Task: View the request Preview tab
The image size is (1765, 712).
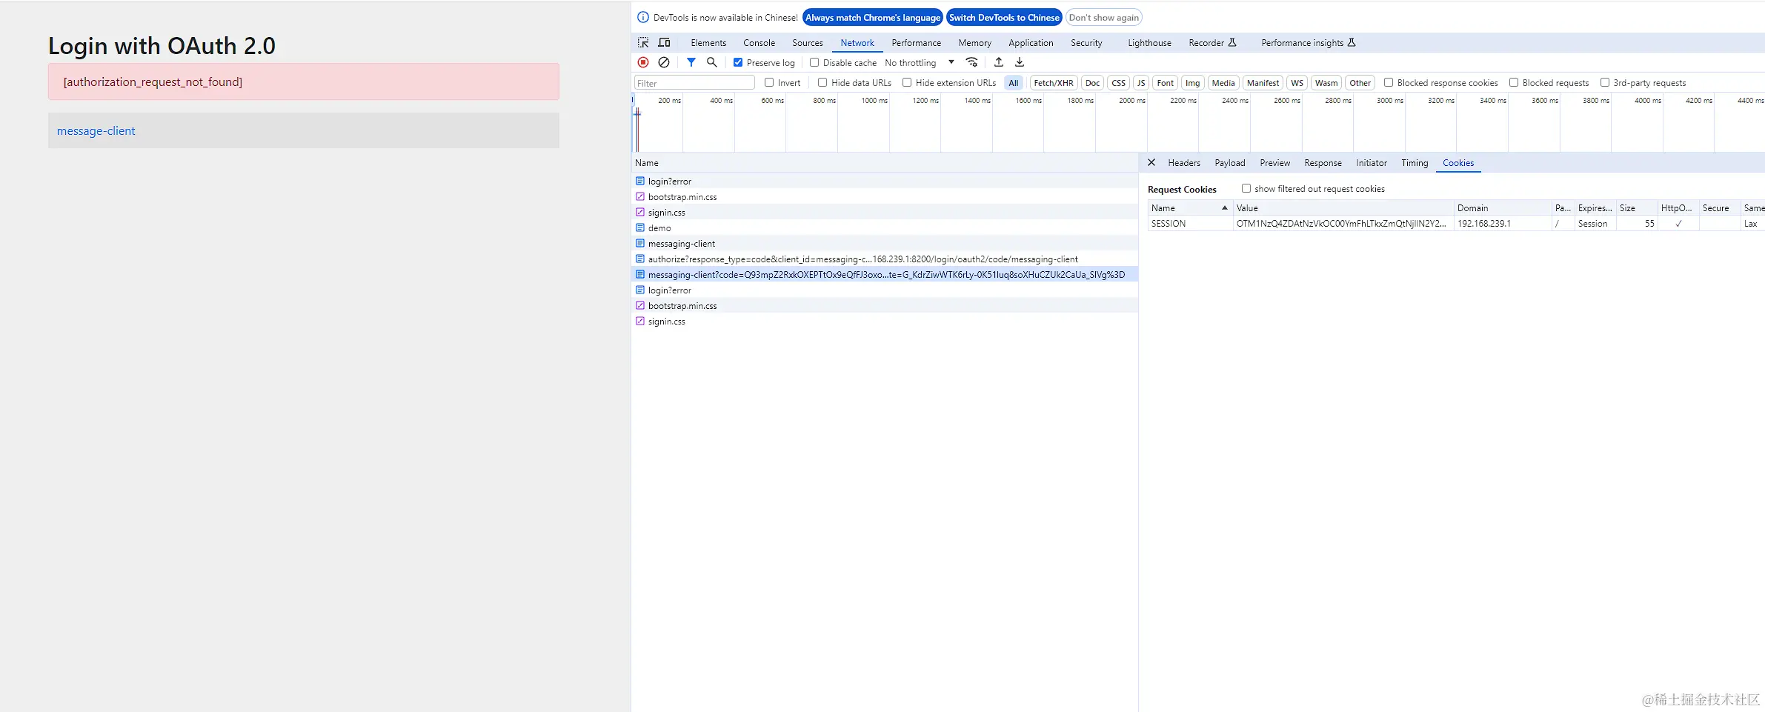Action: pos(1275,163)
